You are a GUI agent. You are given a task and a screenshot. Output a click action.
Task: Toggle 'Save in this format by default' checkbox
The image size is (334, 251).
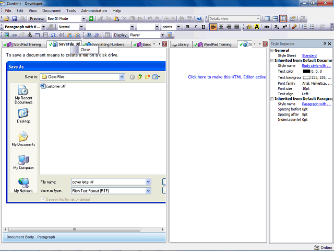(x=43, y=199)
